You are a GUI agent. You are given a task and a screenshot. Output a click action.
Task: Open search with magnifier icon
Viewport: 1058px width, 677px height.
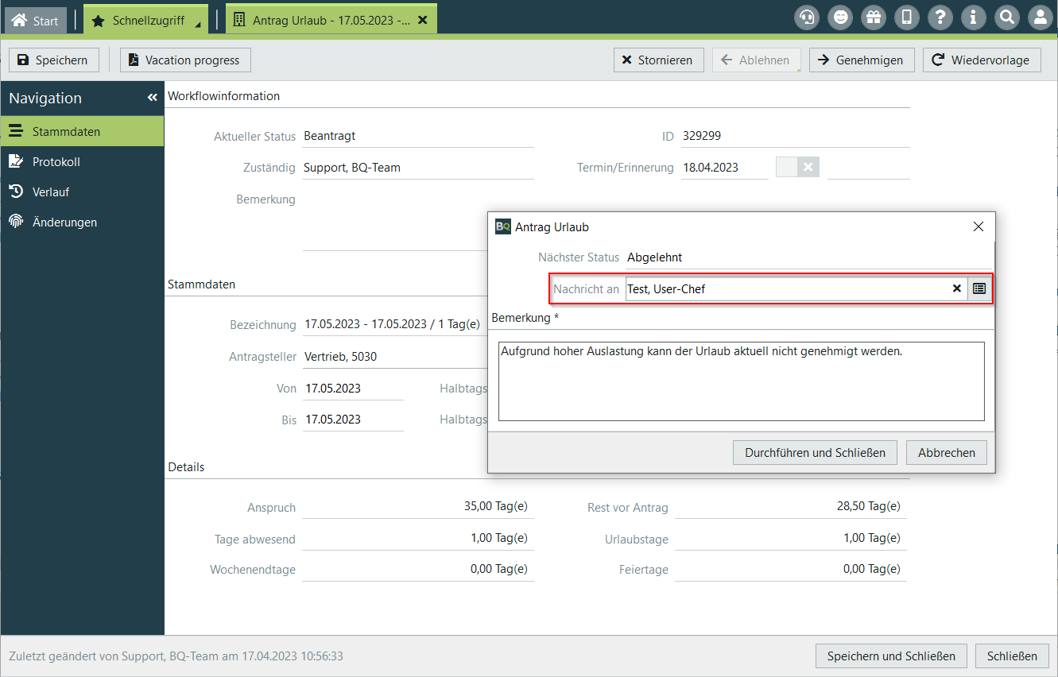[1006, 17]
